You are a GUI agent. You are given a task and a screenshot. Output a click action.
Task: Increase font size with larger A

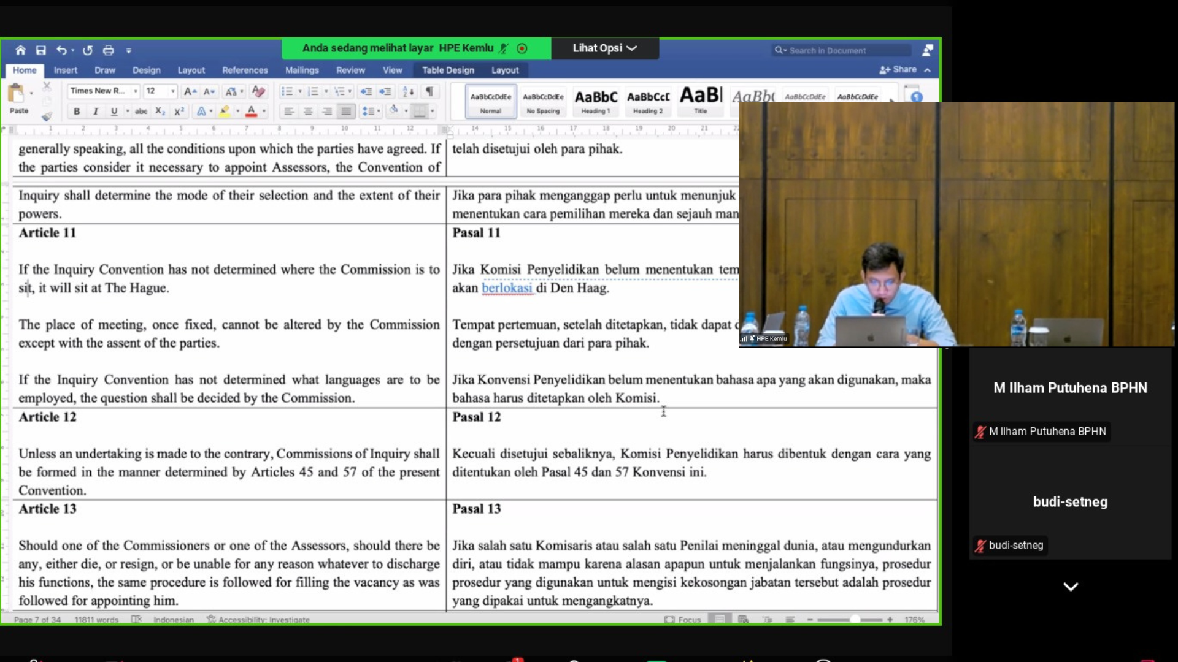pos(190,91)
